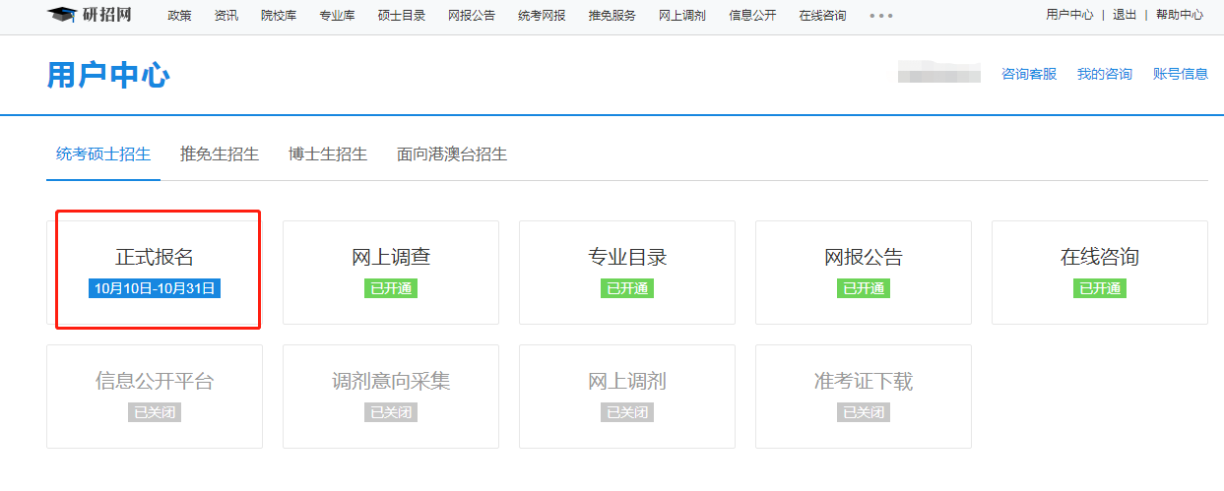Open the 帮助中心 link
Screen dimensions: 1224x491
pyautogui.click(x=1179, y=15)
